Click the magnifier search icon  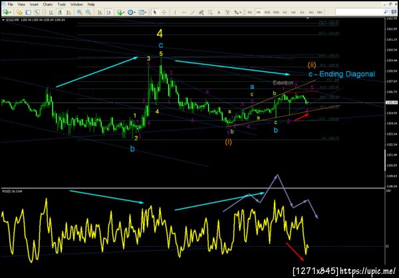pyautogui.click(x=386, y=12)
